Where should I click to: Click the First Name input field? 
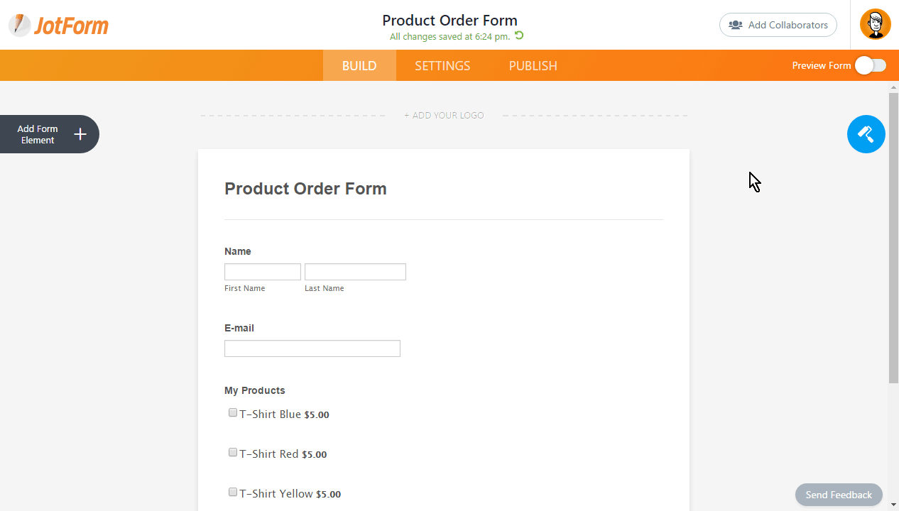[x=263, y=272]
